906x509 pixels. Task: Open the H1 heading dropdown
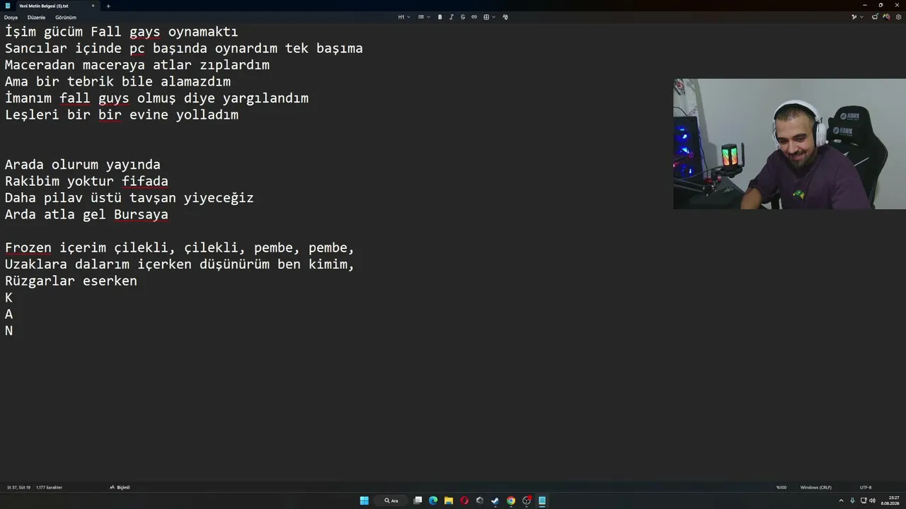[x=403, y=17]
